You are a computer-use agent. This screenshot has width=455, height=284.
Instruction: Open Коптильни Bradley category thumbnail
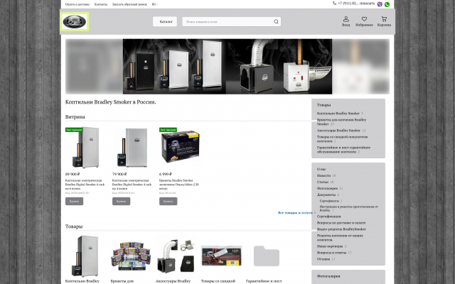(85, 256)
